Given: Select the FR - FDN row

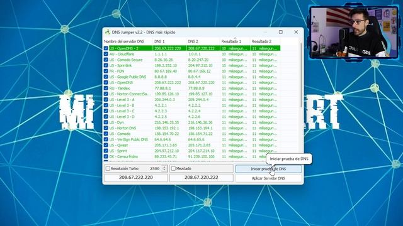Looking at the screenshot, I should coord(191,71).
